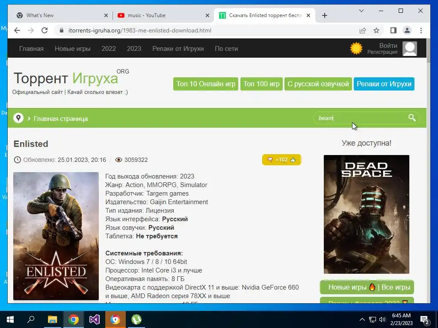Reload the page with the refresh icon
This screenshot has height=328, width=438.
pos(44,30)
